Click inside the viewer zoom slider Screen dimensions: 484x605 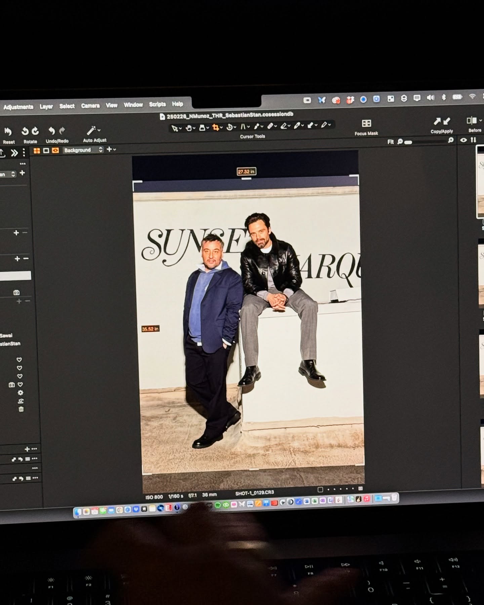click(x=427, y=142)
